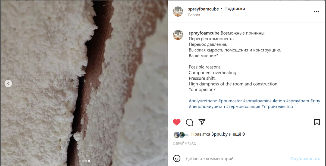Open the #polyurethane hashtag

[203, 101]
